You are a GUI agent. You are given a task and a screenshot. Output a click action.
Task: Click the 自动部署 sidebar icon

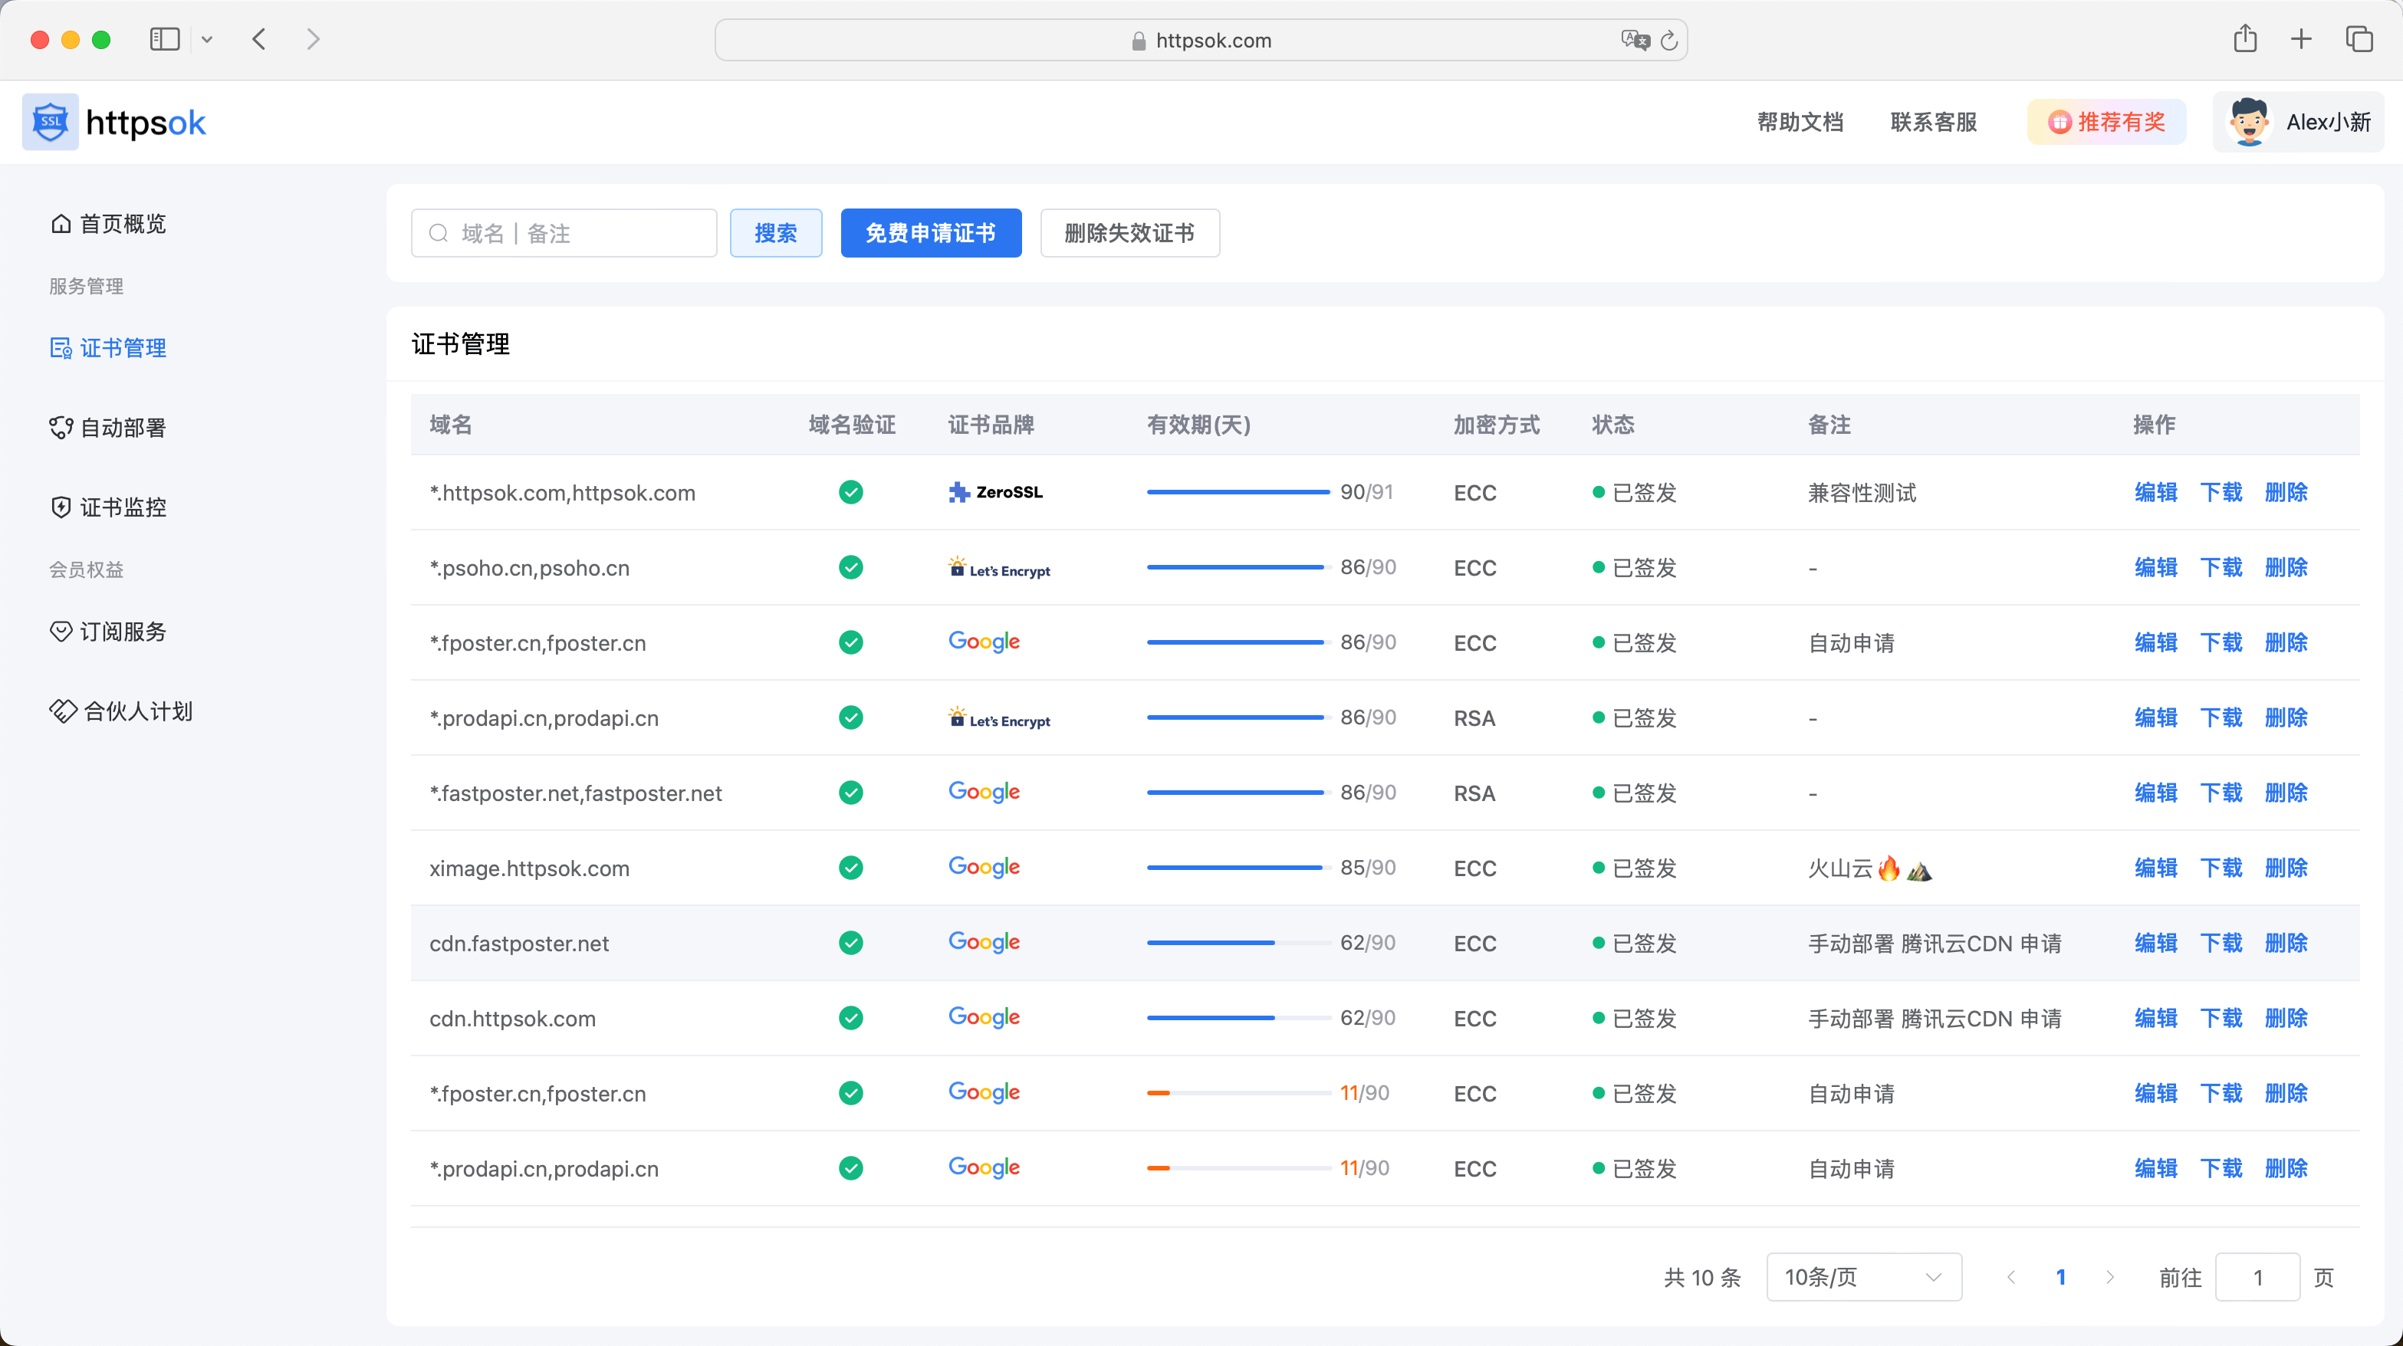tap(54, 427)
